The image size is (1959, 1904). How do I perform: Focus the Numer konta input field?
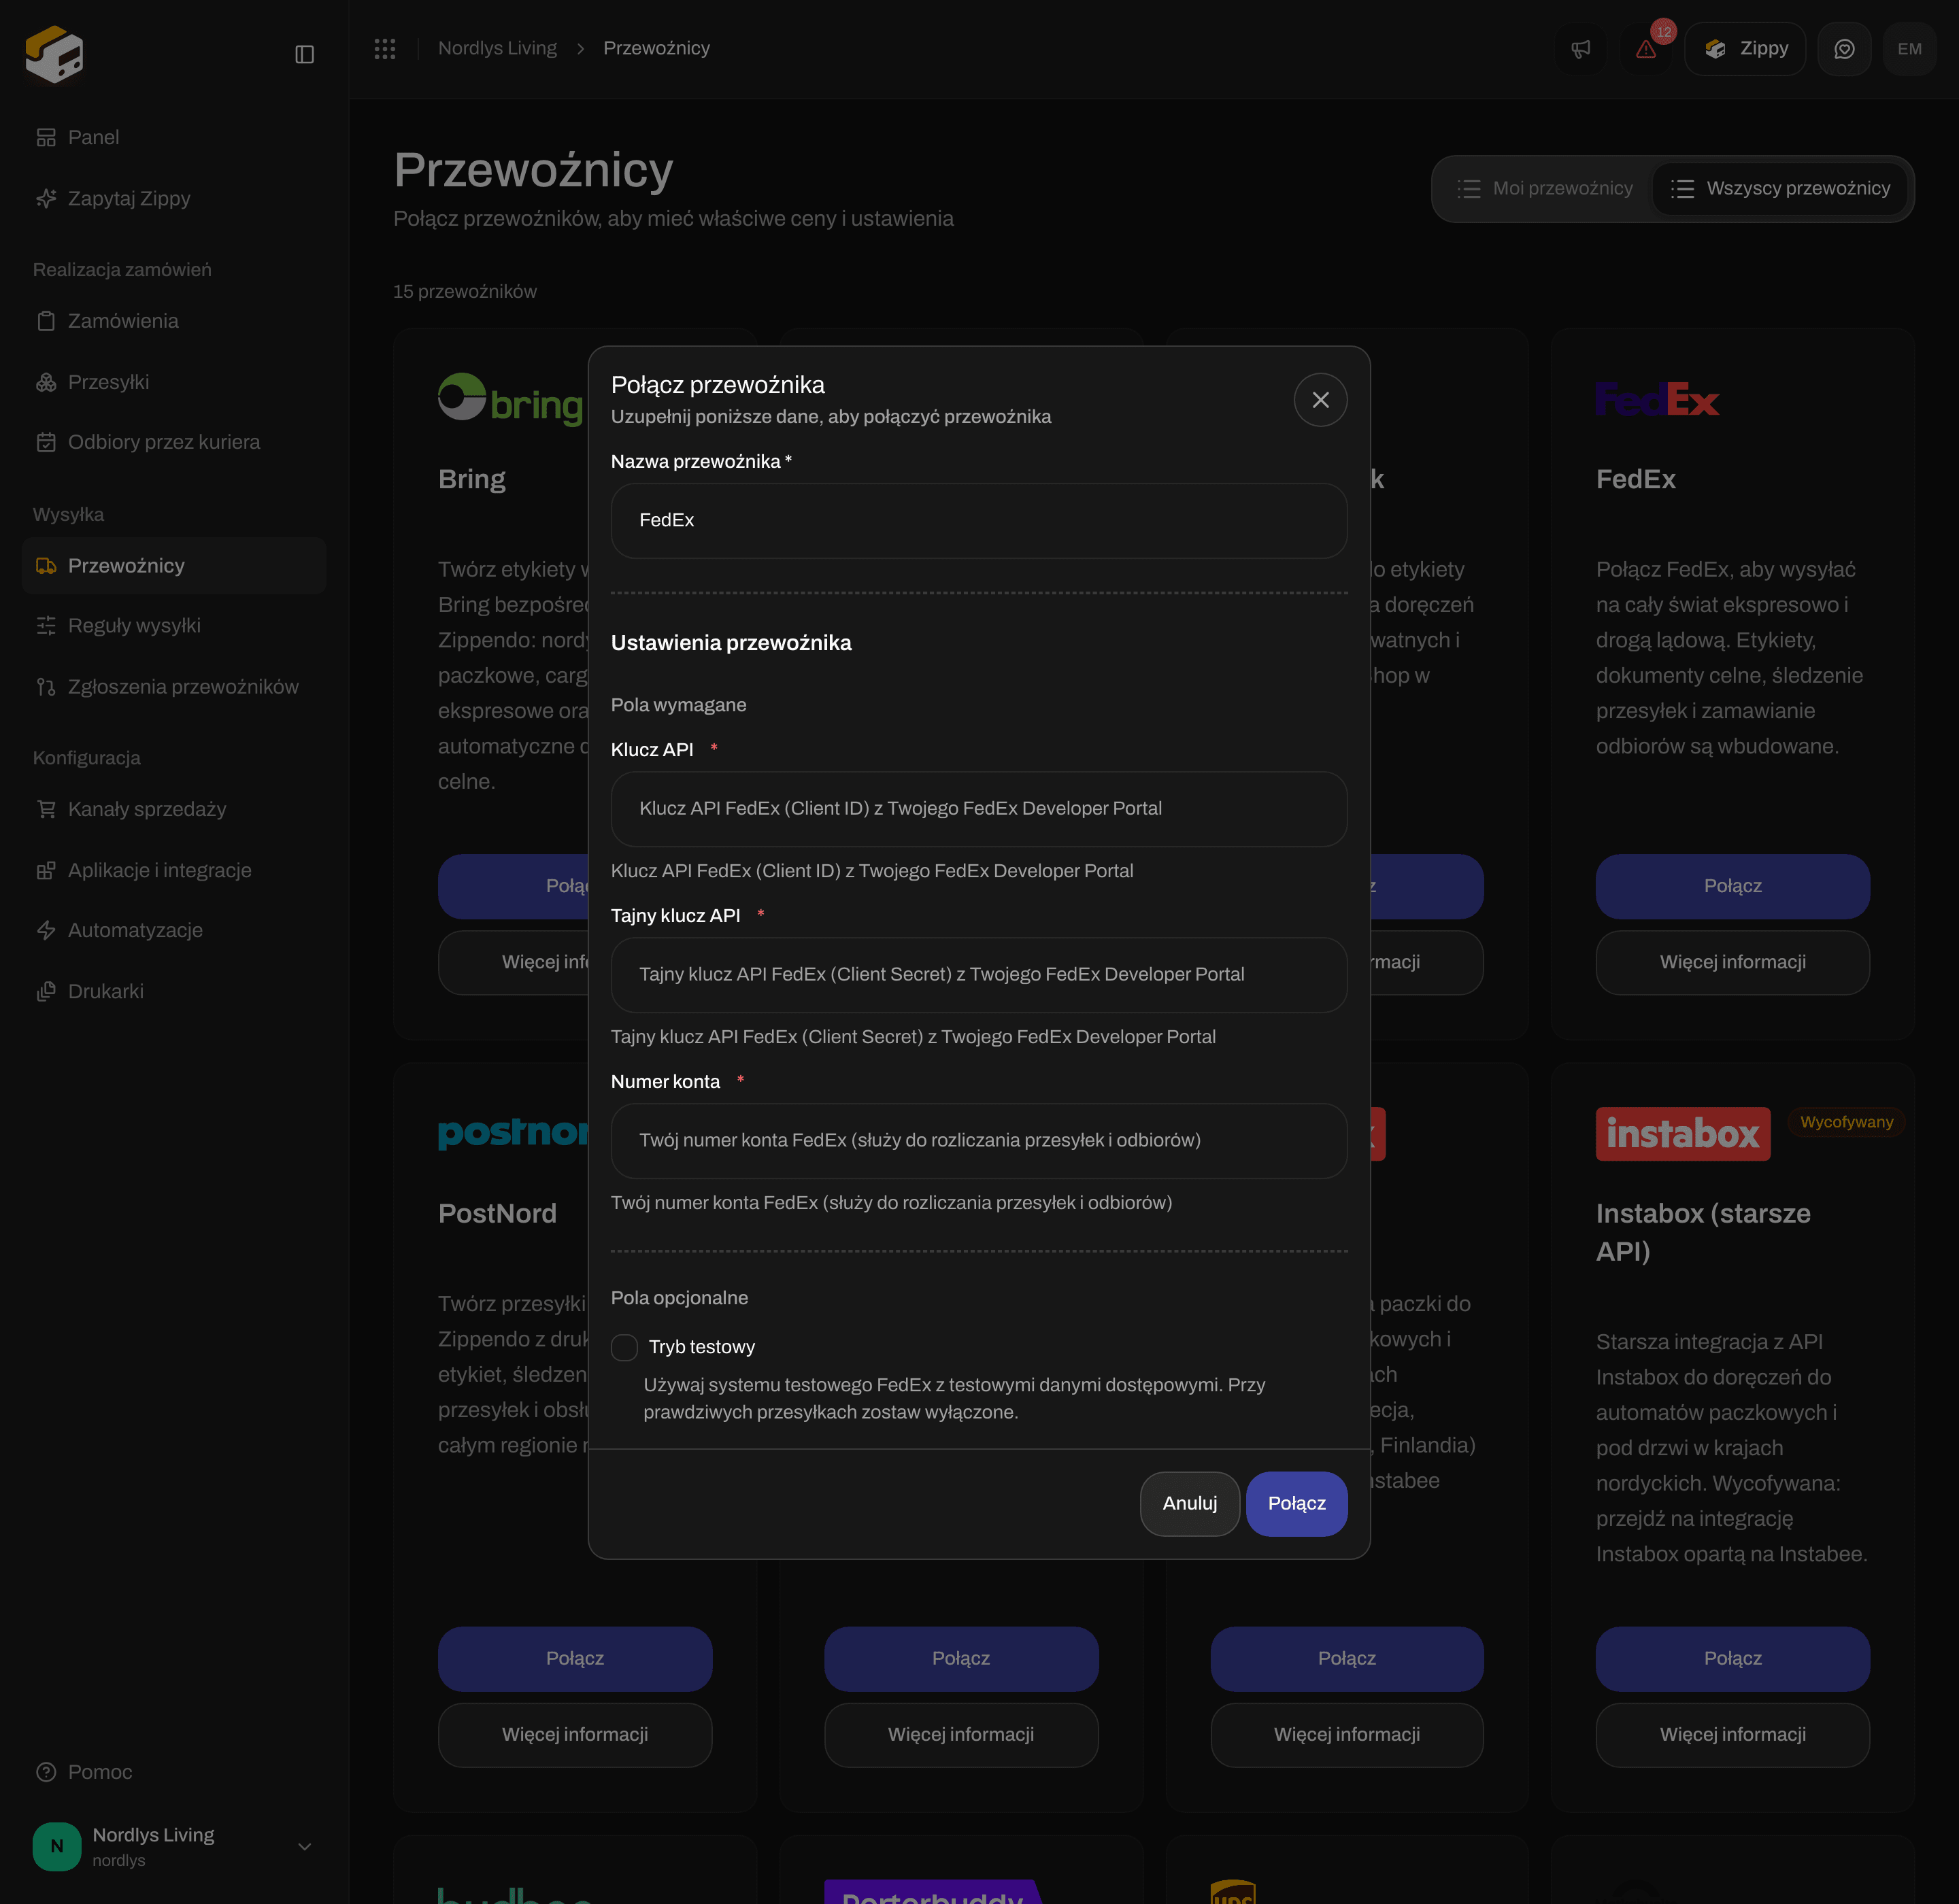coord(979,1141)
